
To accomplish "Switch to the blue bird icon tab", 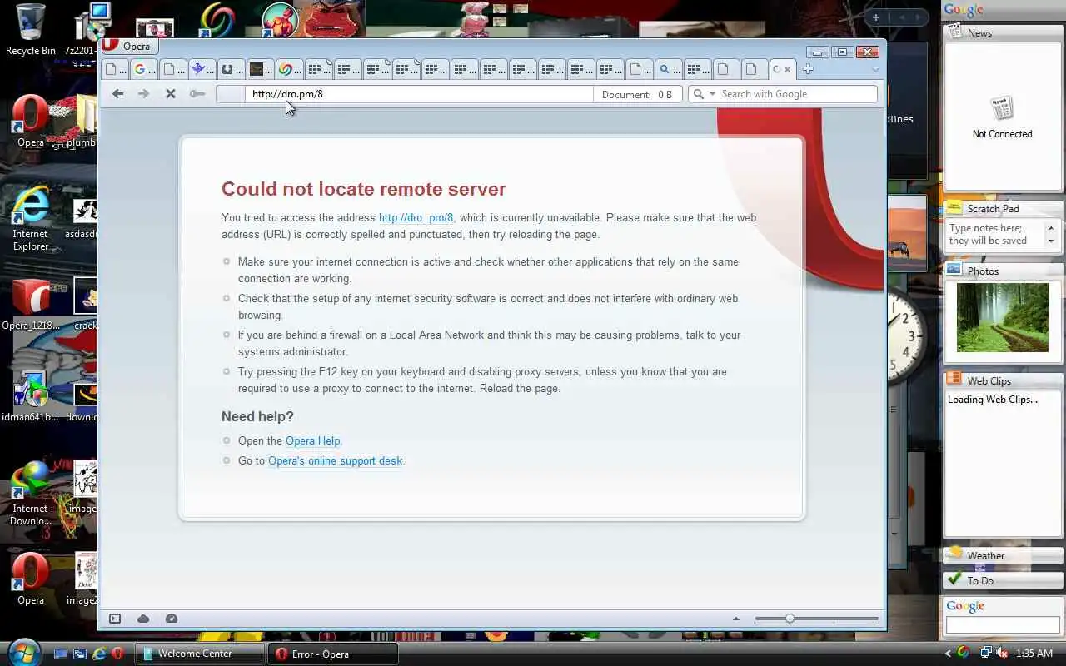I will coord(202,69).
